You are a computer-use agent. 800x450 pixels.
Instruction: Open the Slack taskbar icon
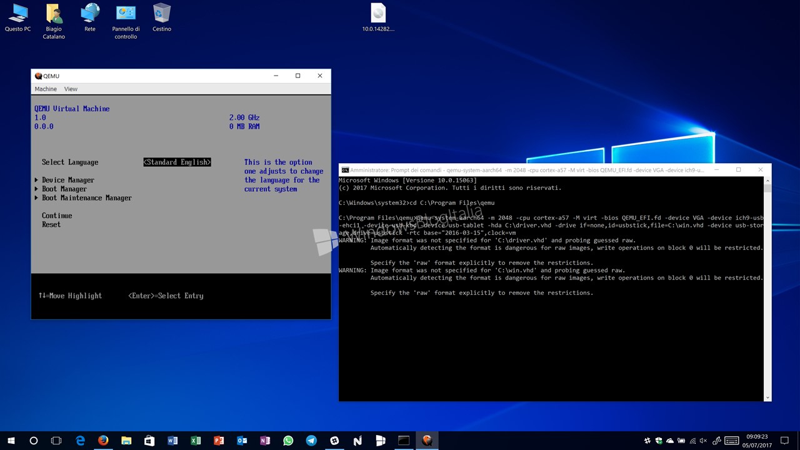[x=334, y=441]
